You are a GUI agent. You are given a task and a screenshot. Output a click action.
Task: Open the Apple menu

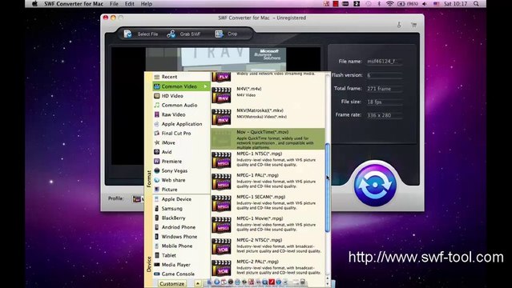34,4
